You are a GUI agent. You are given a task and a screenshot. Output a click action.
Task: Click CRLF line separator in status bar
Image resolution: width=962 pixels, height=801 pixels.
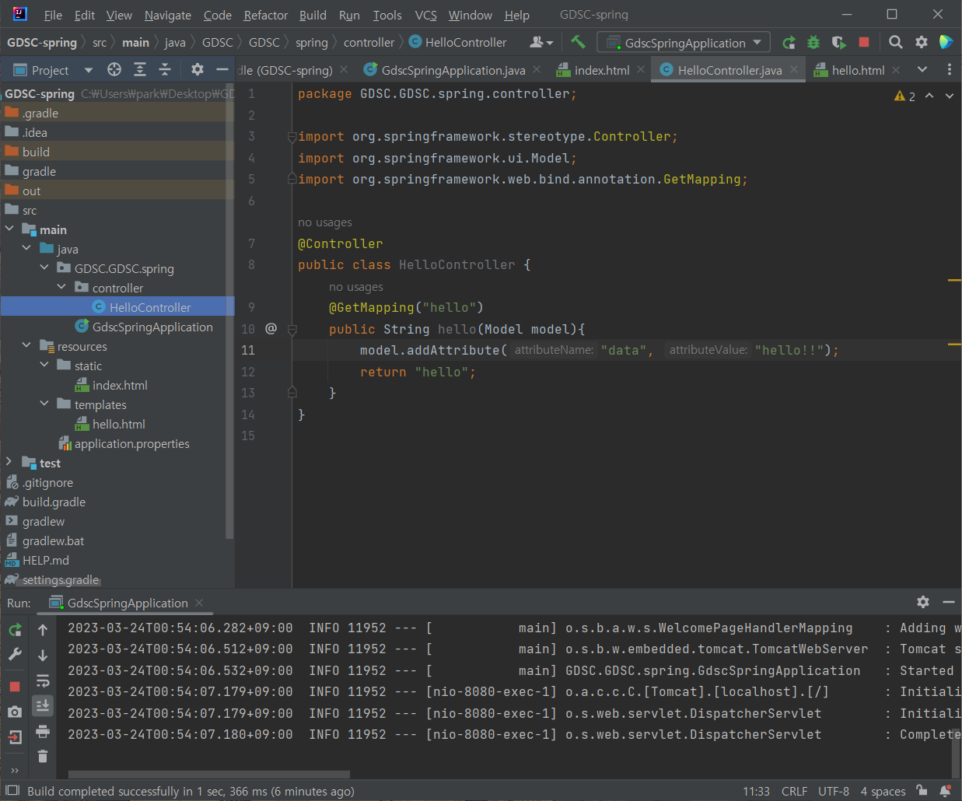(794, 791)
